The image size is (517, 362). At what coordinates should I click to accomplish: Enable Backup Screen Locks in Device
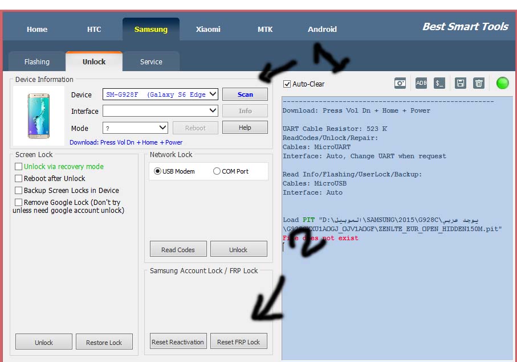18,190
